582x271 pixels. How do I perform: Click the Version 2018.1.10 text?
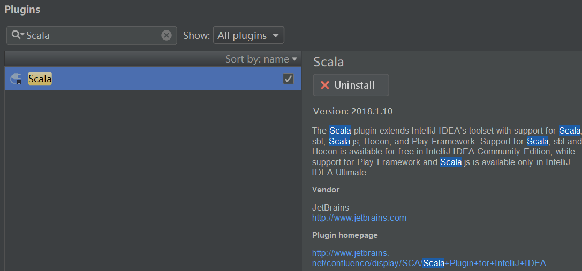(352, 112)
